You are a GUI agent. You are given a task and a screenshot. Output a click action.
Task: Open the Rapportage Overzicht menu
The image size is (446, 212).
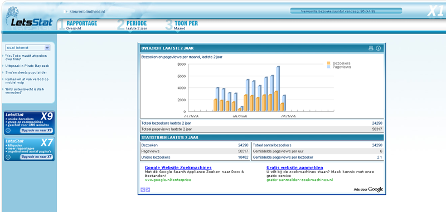coord(81,25)
